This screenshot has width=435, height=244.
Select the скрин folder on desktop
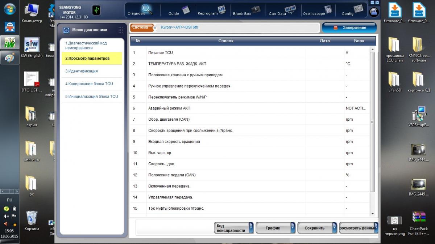[32, 117]
